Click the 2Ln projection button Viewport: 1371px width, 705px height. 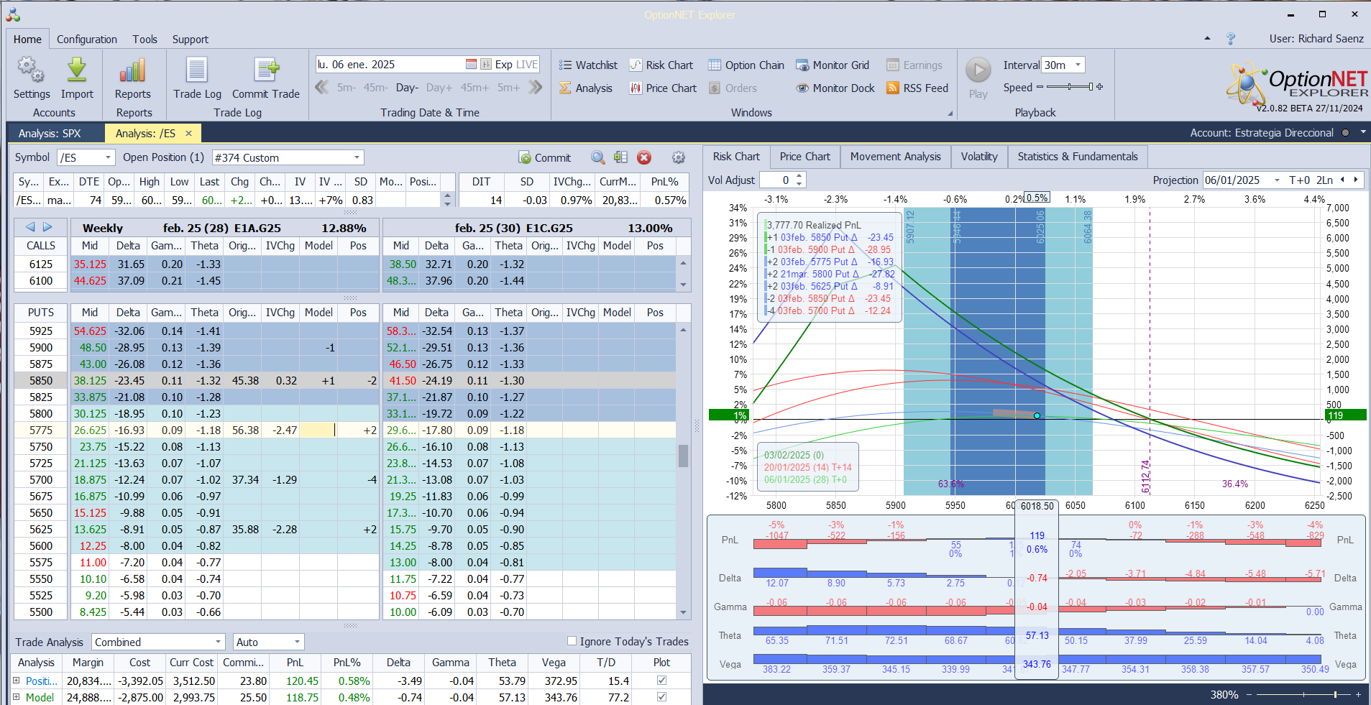[x=1324, y=180]
